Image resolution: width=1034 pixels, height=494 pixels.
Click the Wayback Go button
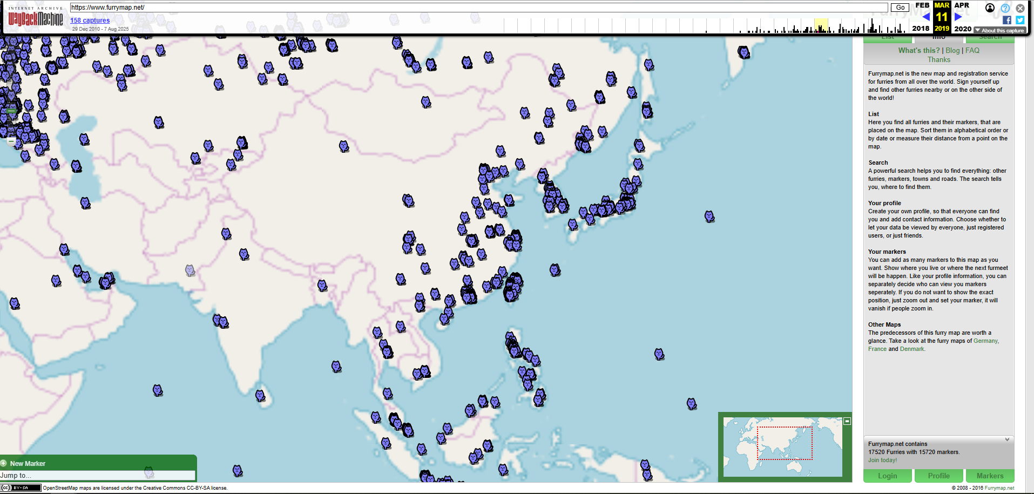pos(901,8)
